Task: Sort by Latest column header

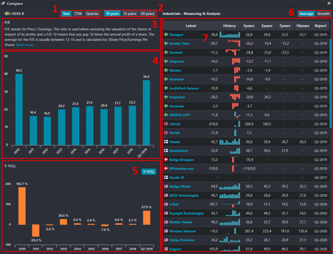Action: 190,25
